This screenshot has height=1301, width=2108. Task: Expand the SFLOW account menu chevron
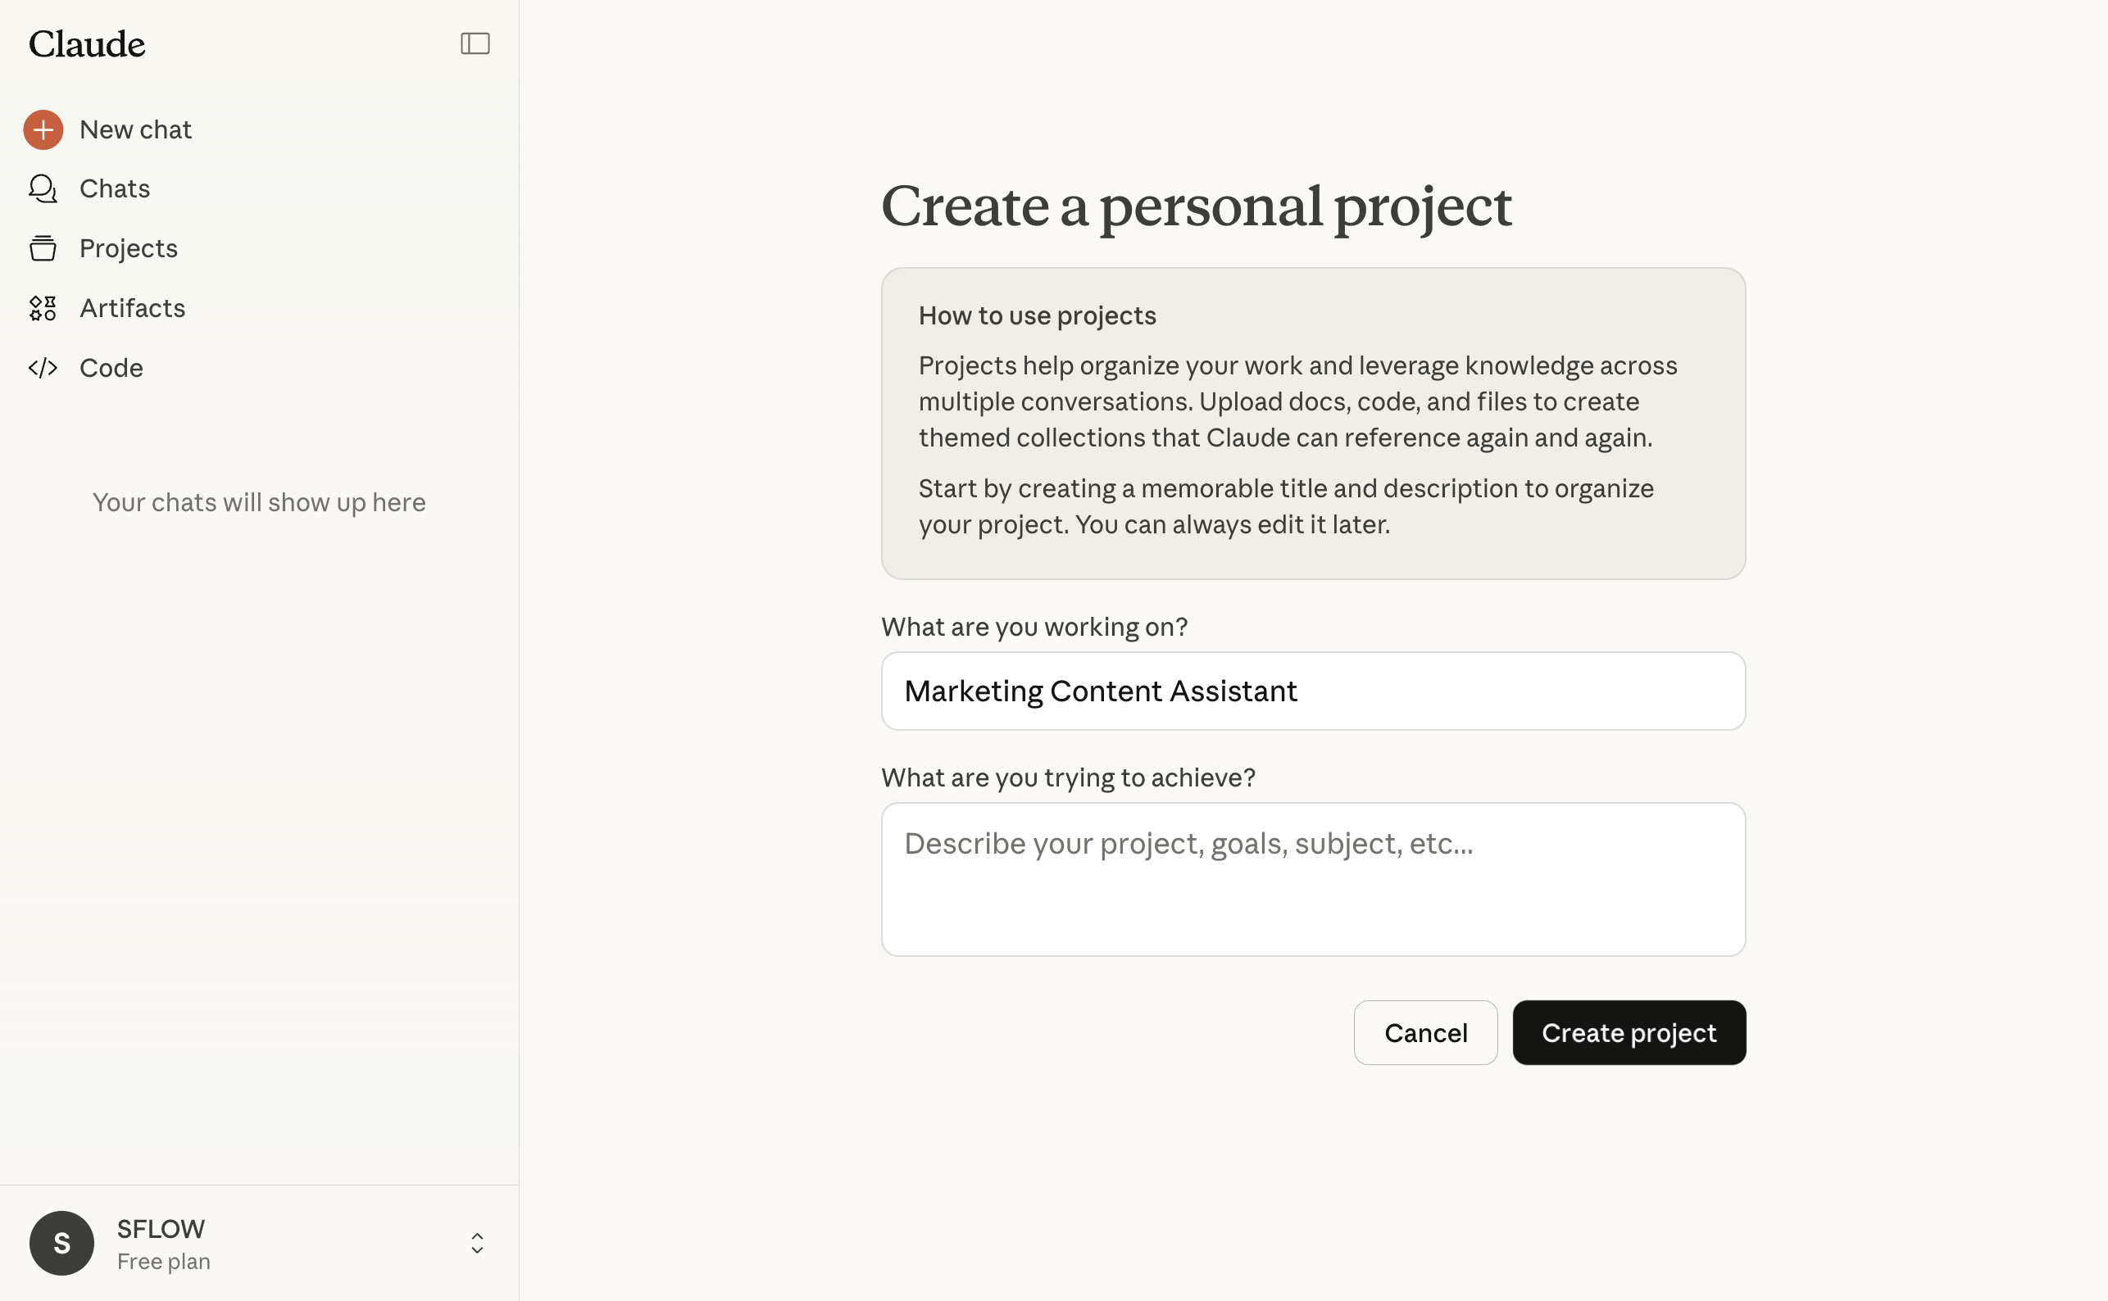point(476,1244)
